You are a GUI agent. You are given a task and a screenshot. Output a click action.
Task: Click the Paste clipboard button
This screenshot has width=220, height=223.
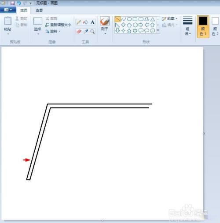point(8,23)
